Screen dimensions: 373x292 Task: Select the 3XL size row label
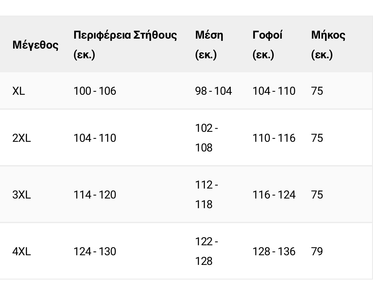22,195
